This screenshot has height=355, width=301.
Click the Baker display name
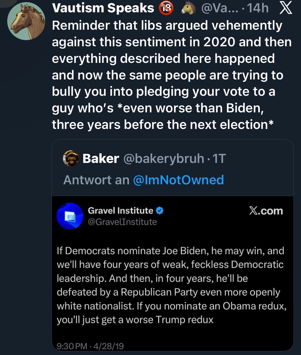tap(101, 158)
